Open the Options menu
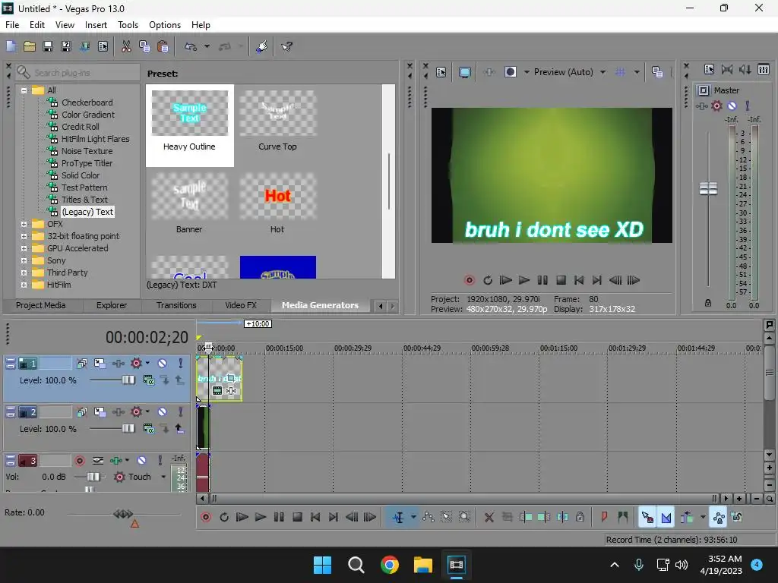Screen dimensions: 778x583 tap(165, 25)
